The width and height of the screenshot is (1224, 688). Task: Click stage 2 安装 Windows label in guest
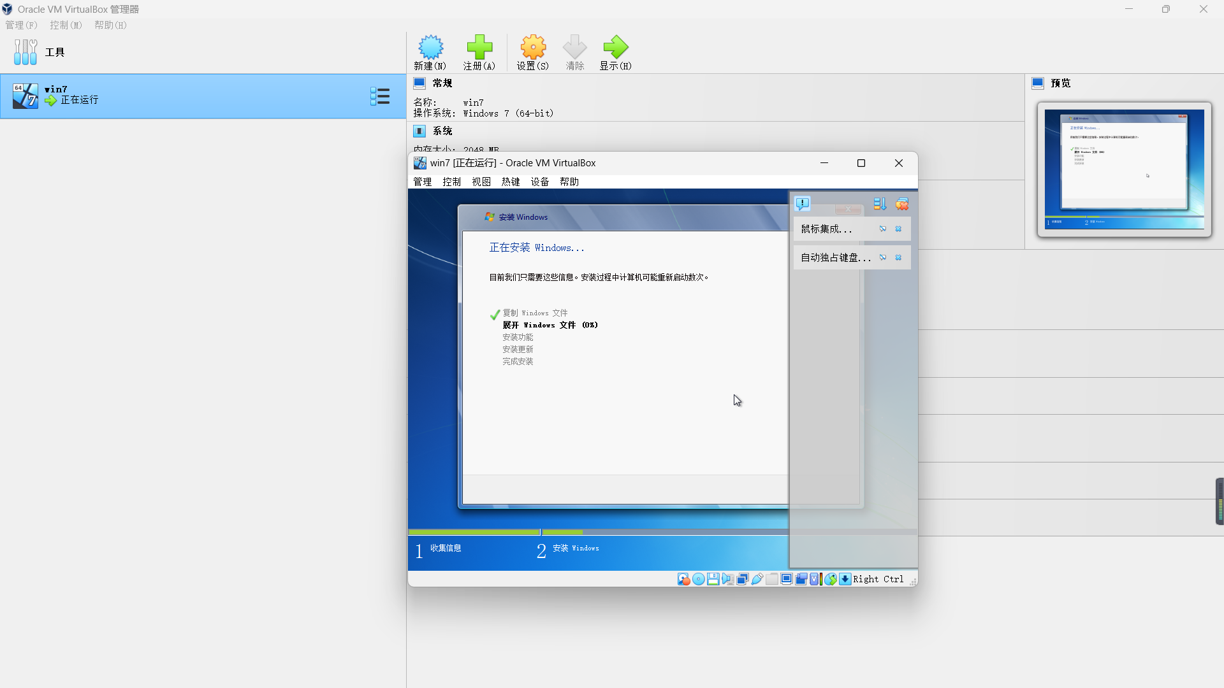coord(576,548)
